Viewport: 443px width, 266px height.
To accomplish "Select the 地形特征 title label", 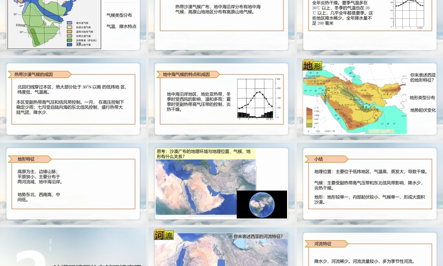I will 26,159.
